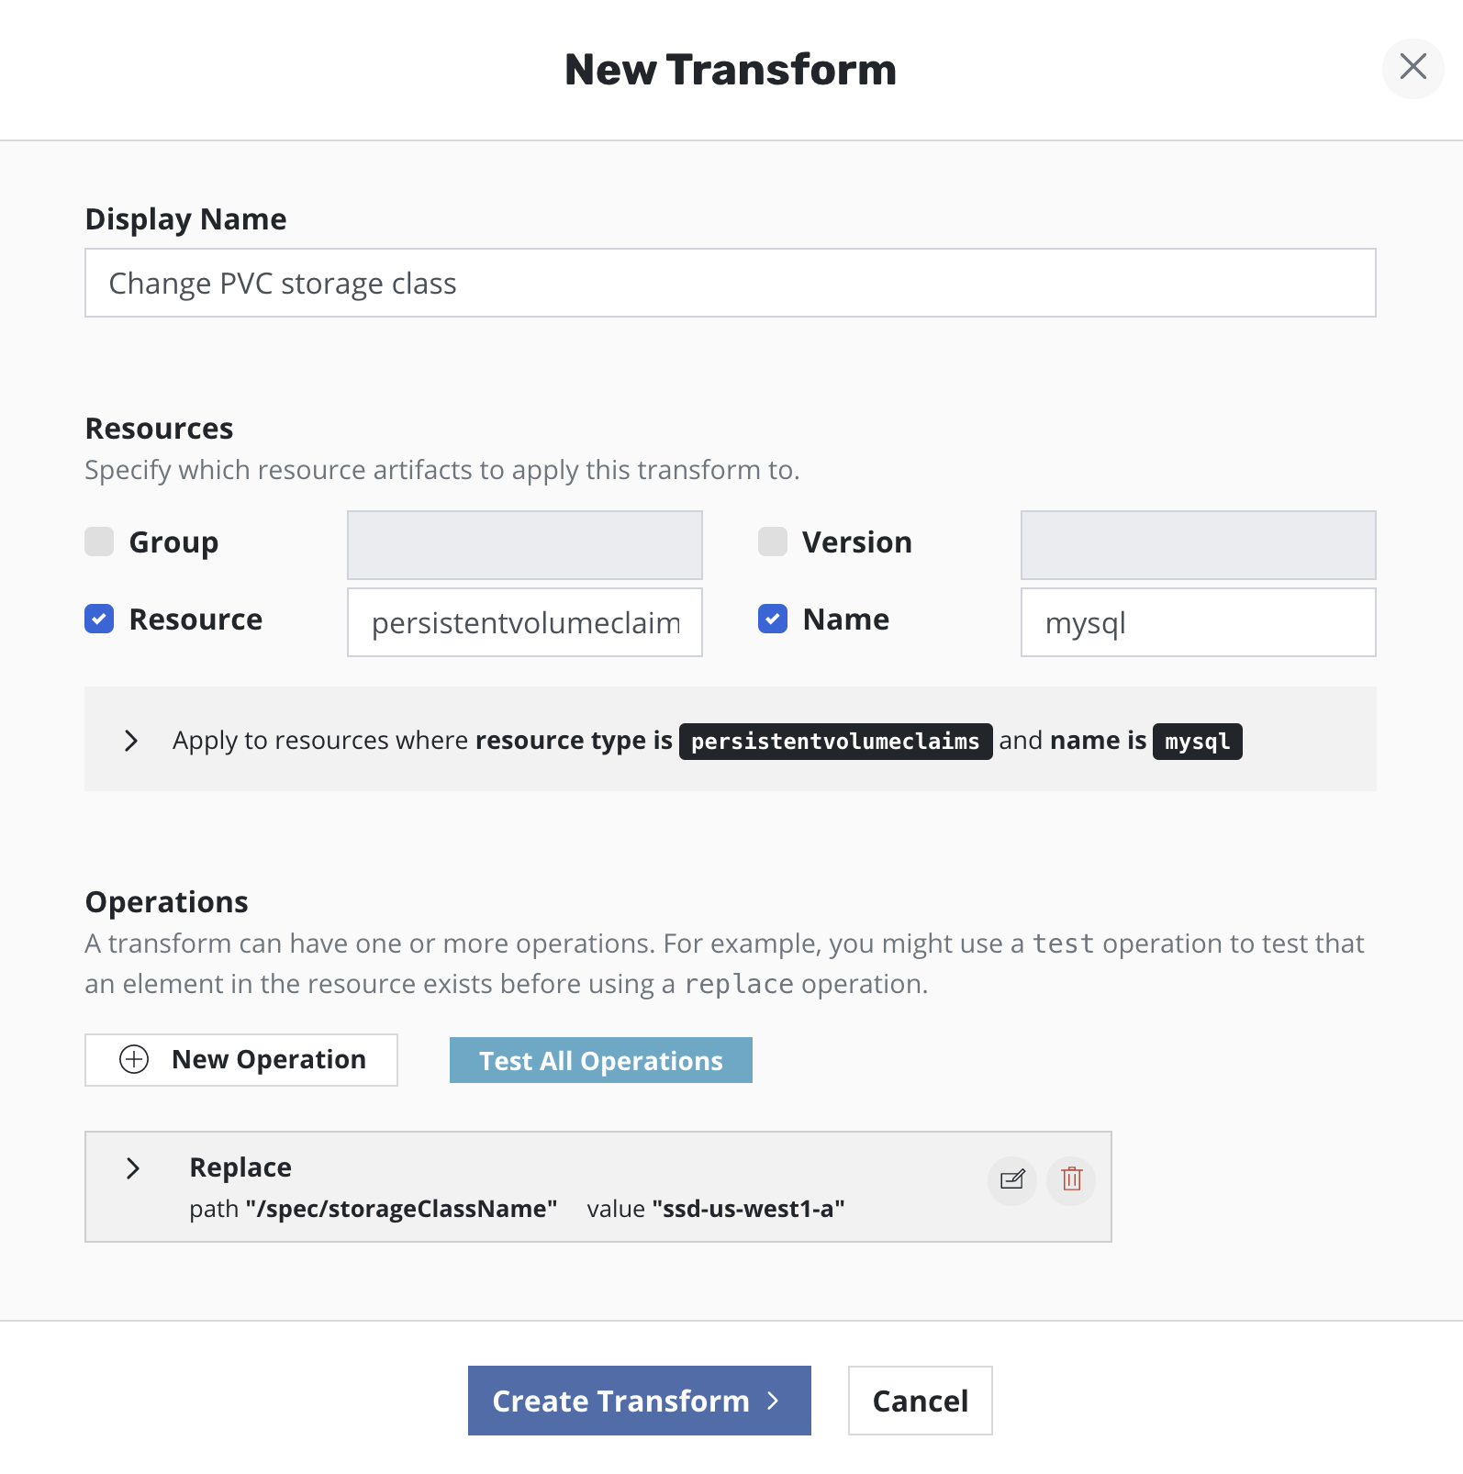Expand the Replace operation details
Screen dimensions: 1463x1474
(133, 1167)
